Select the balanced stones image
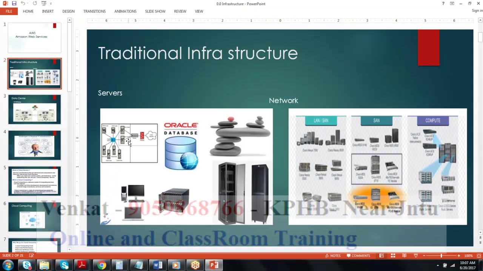This screenshot has height=271, width=483. tap(240, 136)
